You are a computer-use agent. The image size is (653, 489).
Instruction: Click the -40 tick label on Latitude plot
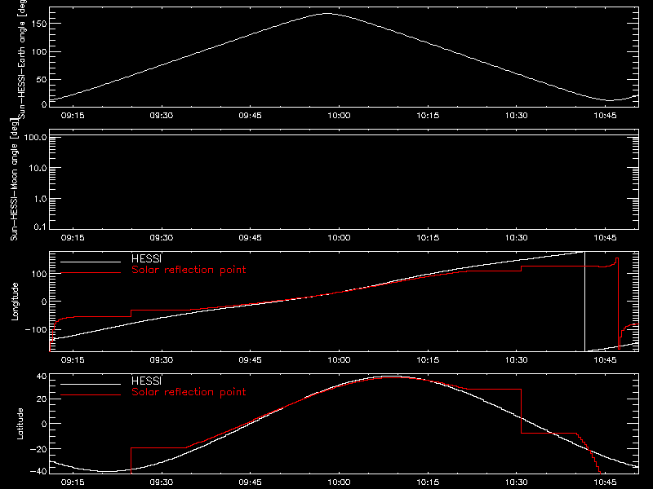(x=38, y=471)
